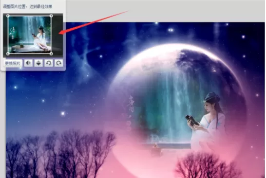Click the bottom-right crop handle
Image resolution: width=266 pixels, height=178 pixels.
[51, 53]
